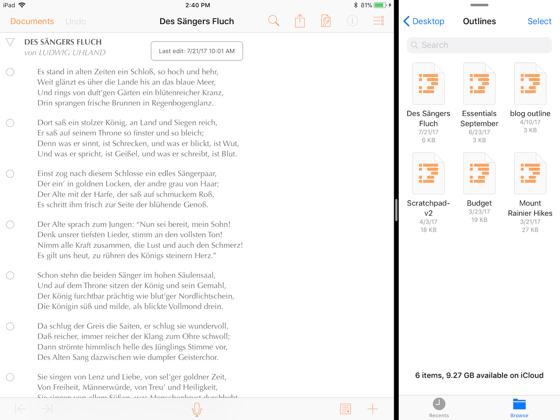The image size is (560, 420).
Task: Open blog outline file icon
Action: click(530, 84)
